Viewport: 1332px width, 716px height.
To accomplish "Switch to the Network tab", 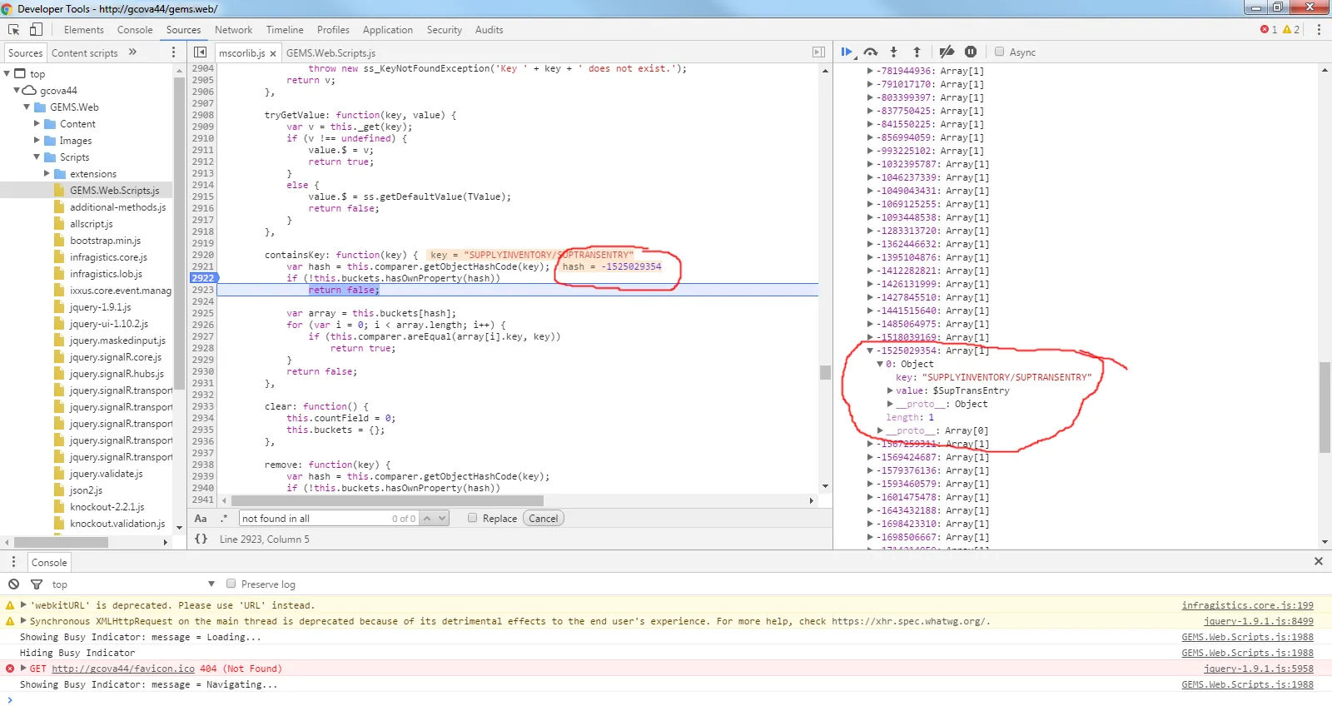I will pos(233,30).
